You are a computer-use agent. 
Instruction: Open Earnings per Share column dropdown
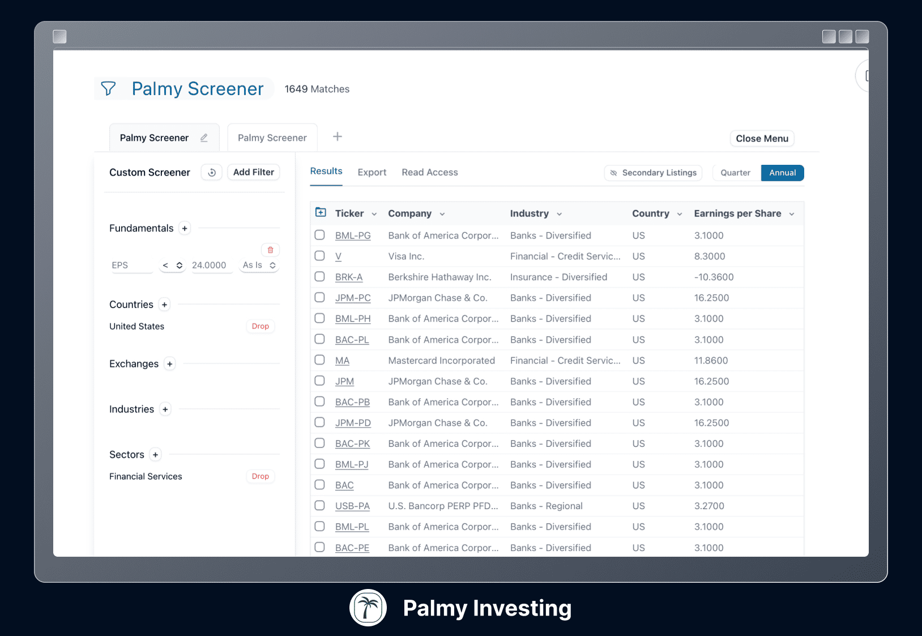click(x=792, y=214)
